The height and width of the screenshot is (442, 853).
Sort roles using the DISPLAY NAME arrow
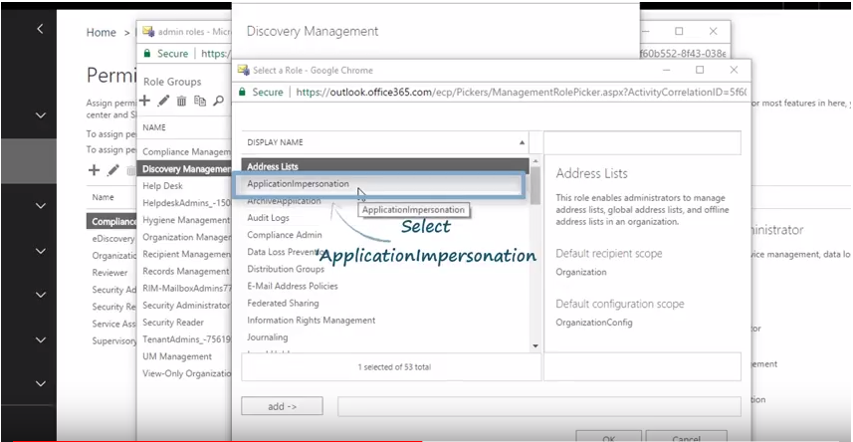[522, 142]
